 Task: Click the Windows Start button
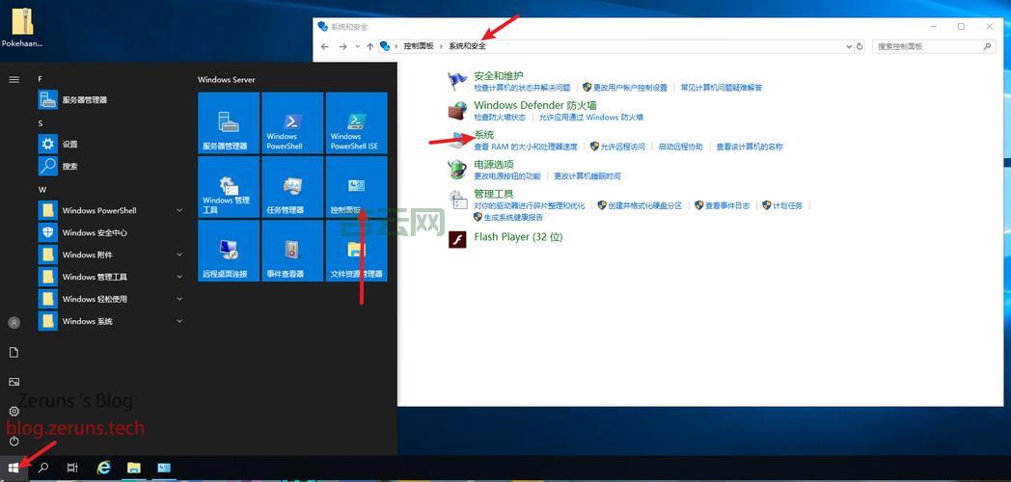(x=14, y=468)
